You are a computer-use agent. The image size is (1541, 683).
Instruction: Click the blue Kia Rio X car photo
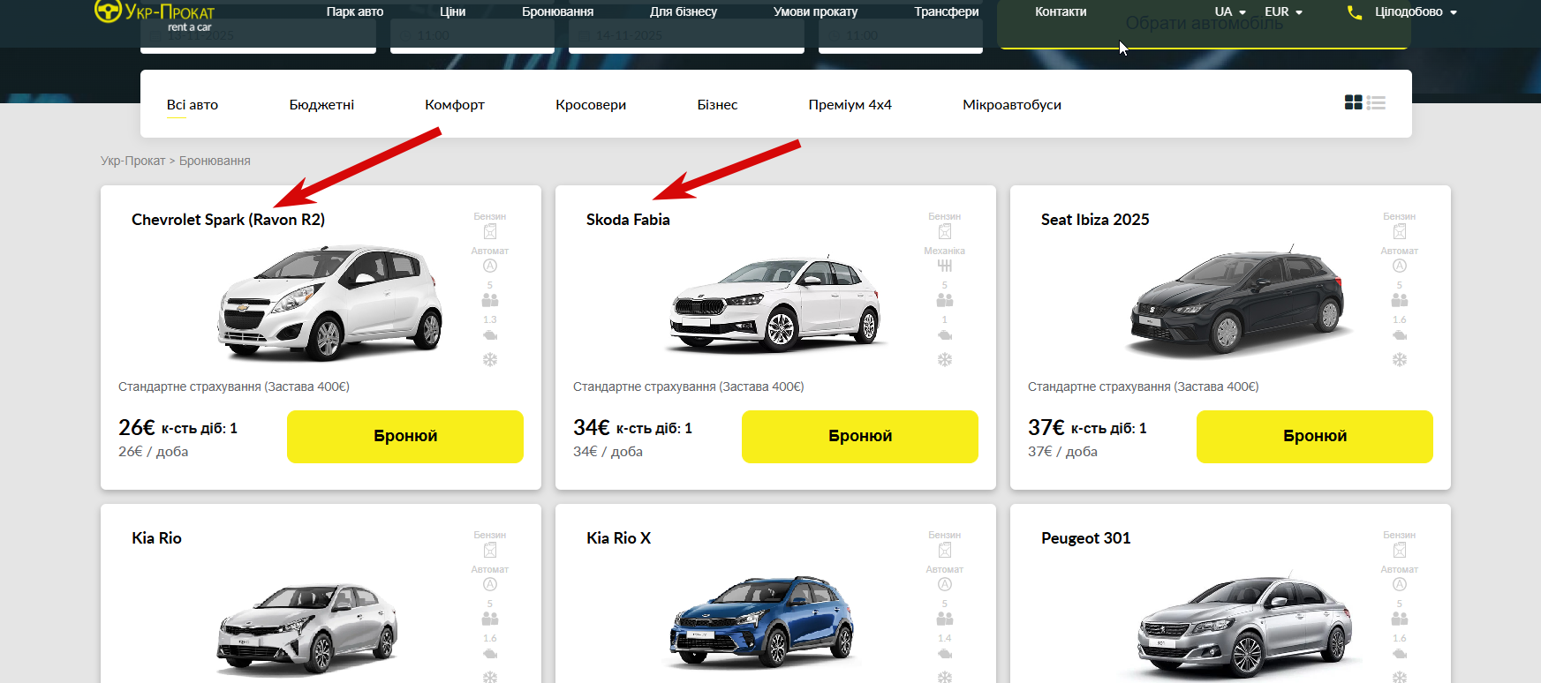pos(762,621)
